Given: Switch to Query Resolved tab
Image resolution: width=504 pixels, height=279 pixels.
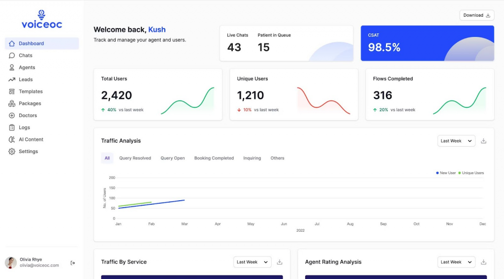Looking at the screenshot, I should pos(135,158).
